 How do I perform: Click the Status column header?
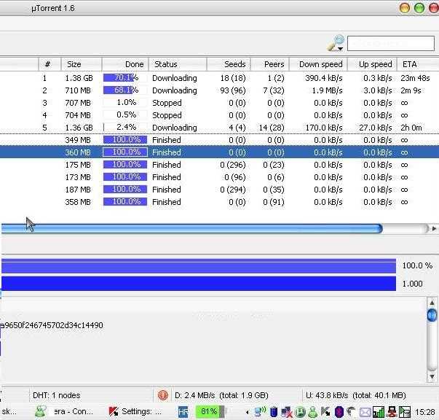tap(178, 64)
